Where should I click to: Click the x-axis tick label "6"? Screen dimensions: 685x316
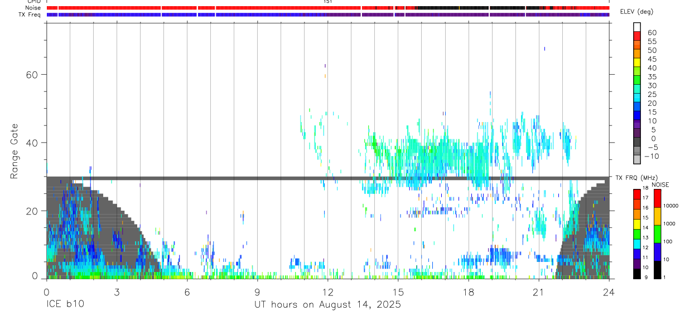pyautogui.click(x=187, y=291)
